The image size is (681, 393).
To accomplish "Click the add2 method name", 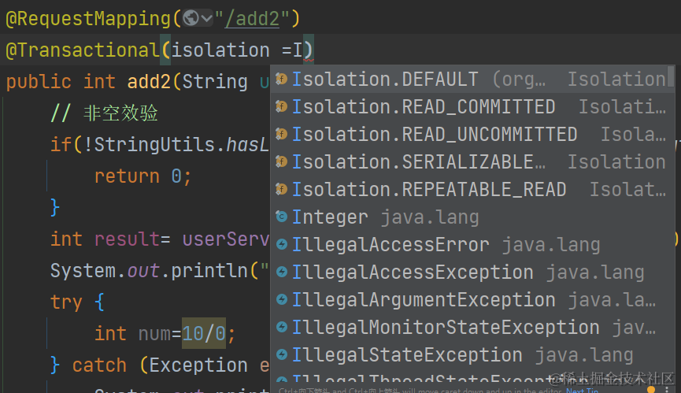I will 149,82.
